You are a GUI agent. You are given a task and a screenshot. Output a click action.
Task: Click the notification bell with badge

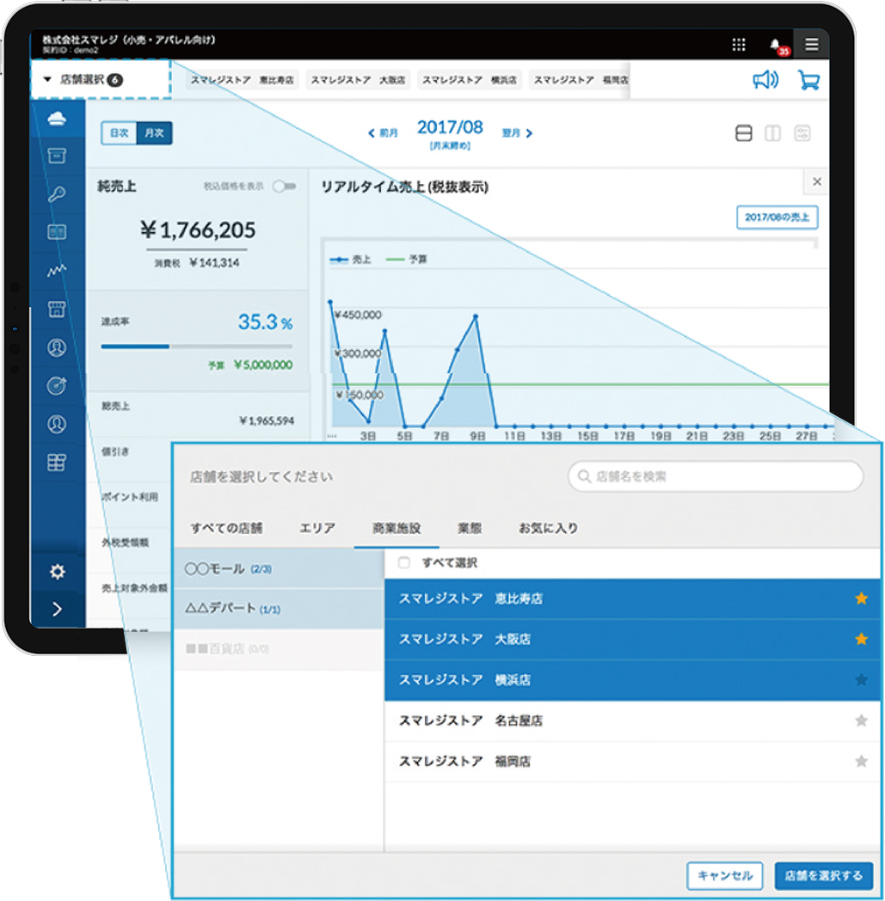point(777,46)
